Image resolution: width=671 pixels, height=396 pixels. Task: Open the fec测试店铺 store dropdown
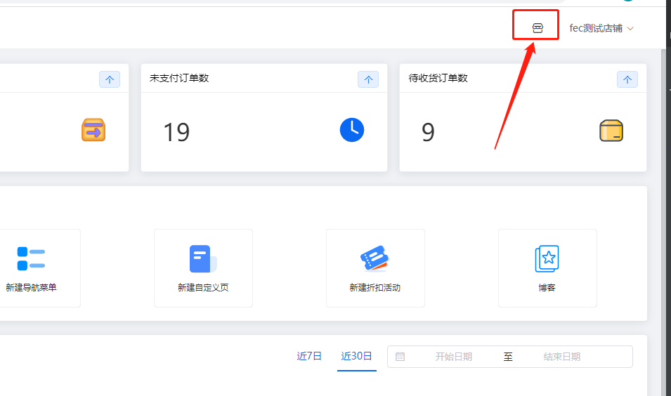click(601, 28)
